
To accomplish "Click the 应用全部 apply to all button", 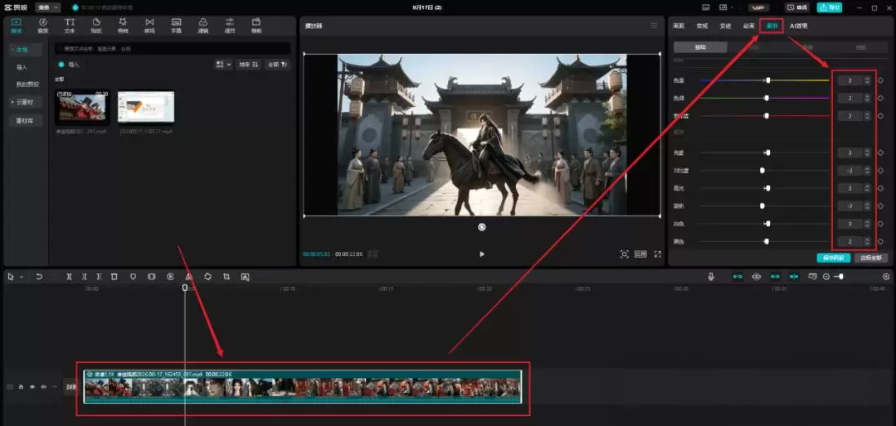I will (x=871, y=258).
